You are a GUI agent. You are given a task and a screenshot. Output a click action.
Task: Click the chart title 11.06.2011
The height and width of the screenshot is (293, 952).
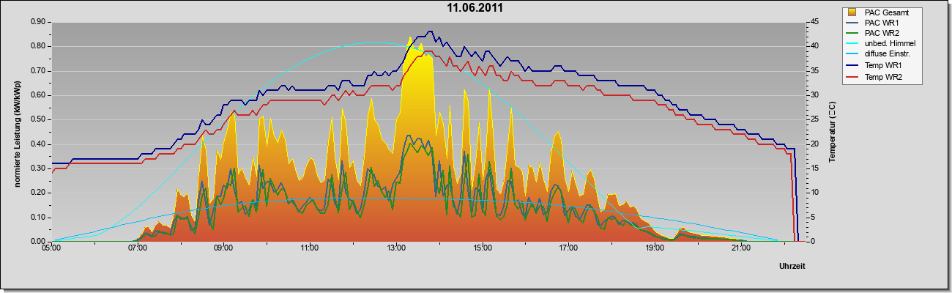click(475, 8)
